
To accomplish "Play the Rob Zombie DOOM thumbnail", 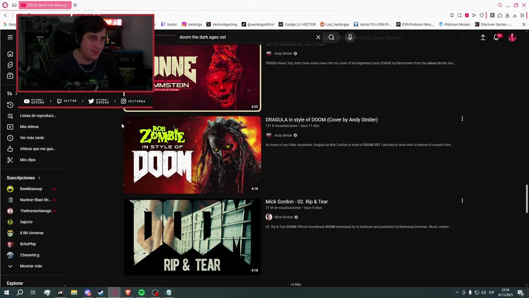I will 192,155.
